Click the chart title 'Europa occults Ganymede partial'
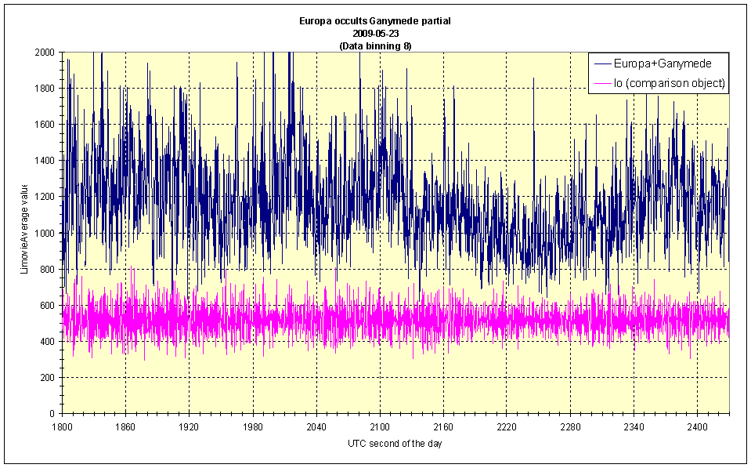This screenshot has width=751, height=468. (375, 21)
